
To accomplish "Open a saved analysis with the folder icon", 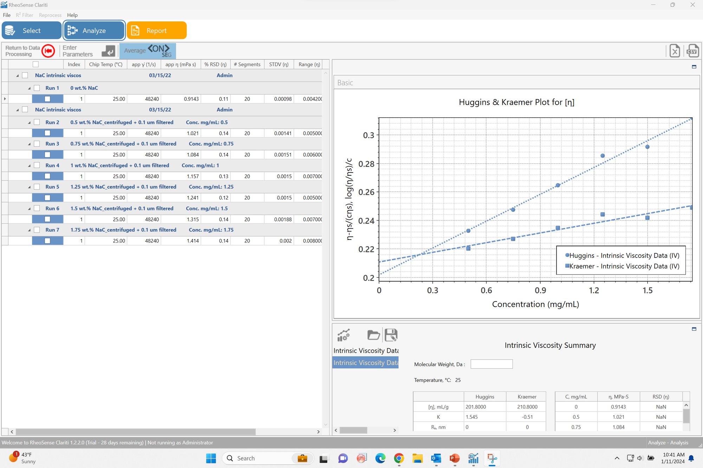I will 373,335.
